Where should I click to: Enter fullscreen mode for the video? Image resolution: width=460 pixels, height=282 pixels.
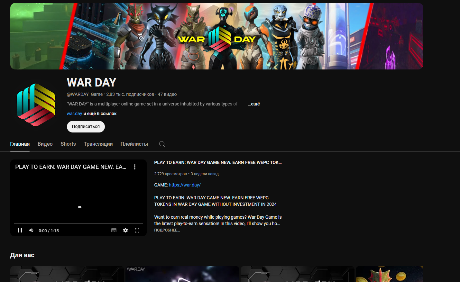coord(137,230)
